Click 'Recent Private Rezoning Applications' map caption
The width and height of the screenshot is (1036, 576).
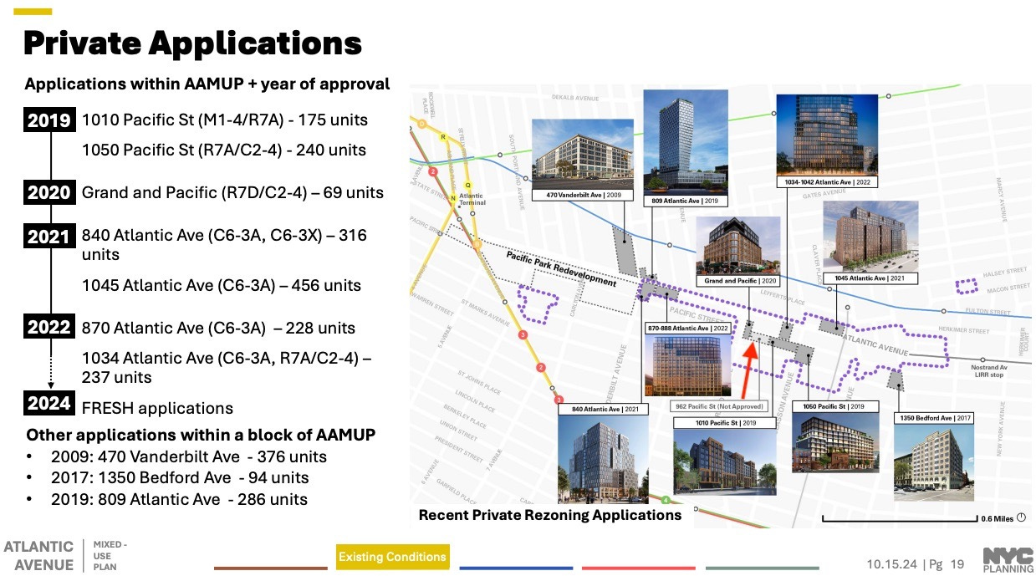pos(550,515)
